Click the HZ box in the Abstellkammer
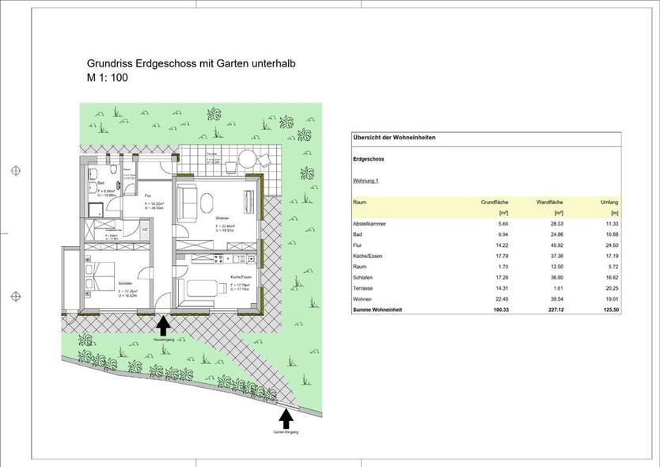This screenshot has height=467, width=660. click(x=145, y=230)
